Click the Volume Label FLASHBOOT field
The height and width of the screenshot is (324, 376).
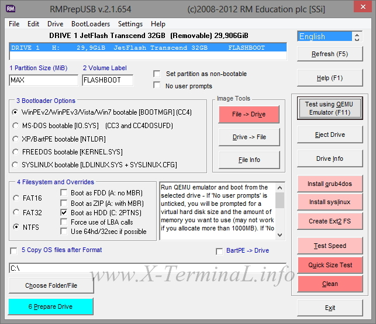coord(108,80)
